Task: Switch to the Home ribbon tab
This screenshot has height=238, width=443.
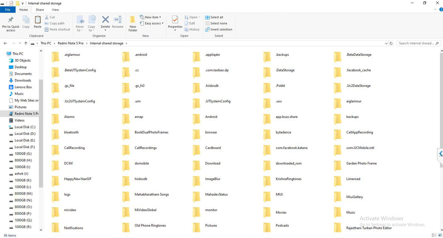Action: tap(23, 10)
